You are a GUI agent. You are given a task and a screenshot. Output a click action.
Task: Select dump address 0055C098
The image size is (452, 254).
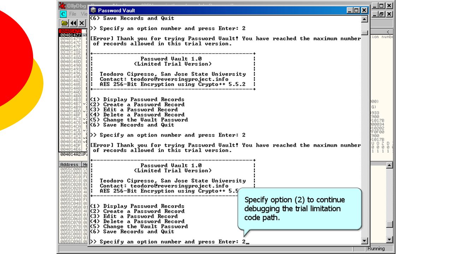coord(71,242)
